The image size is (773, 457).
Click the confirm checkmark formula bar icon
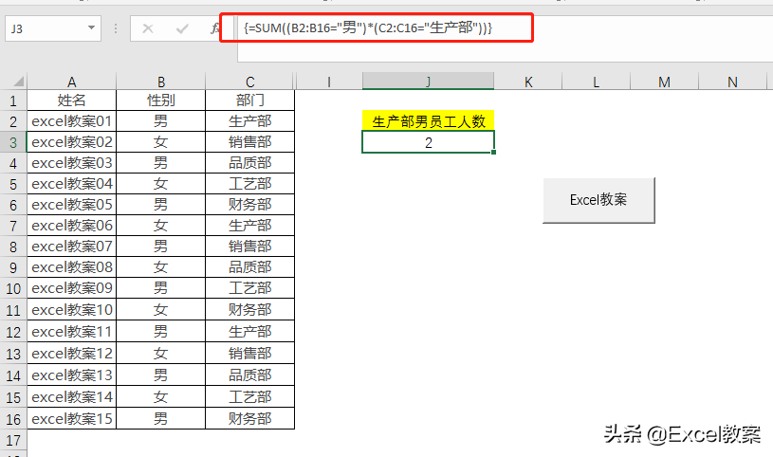point(182,28)
